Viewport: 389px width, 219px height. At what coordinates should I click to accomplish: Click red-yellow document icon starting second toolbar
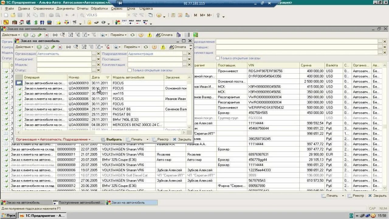click(x=6, y=22)
